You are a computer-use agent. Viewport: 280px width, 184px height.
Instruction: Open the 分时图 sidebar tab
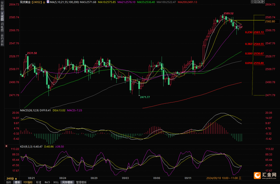[2, 6]
